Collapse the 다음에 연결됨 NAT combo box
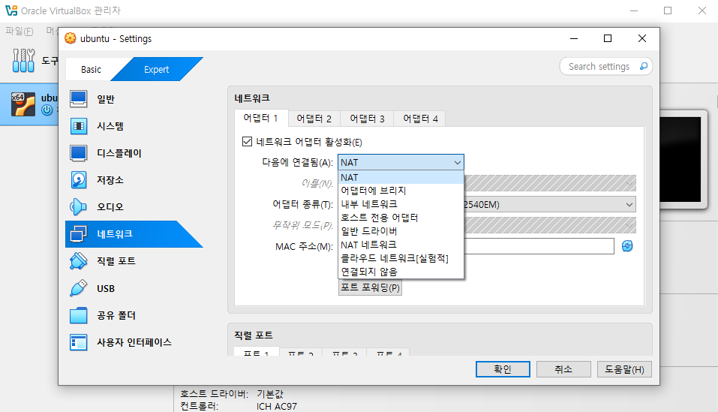 (x=401, y=163)
